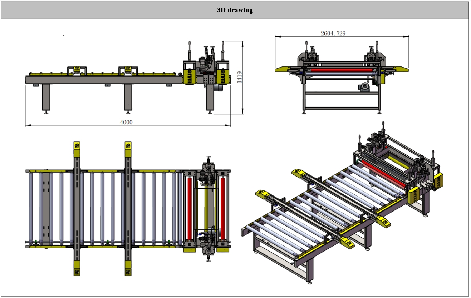The image size is (471, 298).
Task: Select the perforated gray plate in top view
Action: coord(45,208)
